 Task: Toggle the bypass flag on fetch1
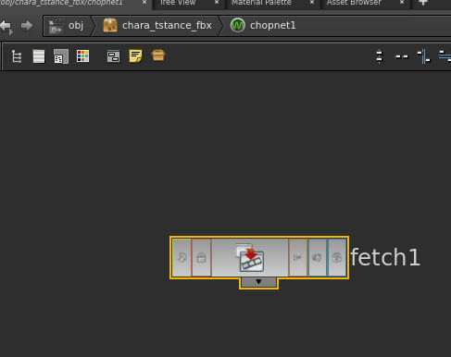pos(182,257)
